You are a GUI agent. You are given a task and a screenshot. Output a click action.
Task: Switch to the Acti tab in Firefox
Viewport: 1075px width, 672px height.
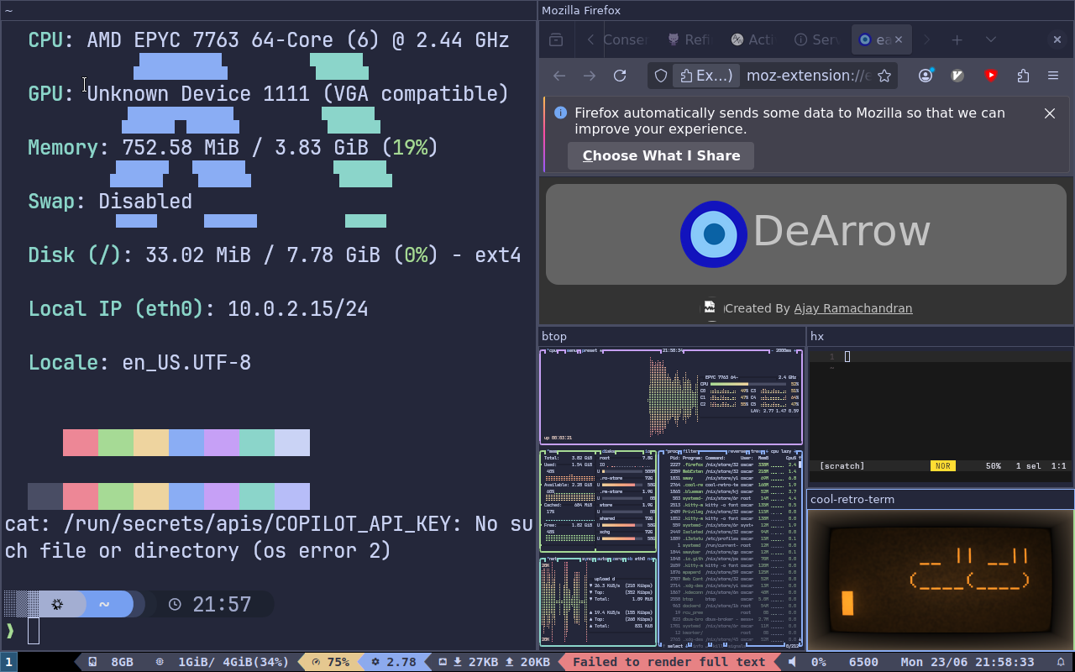[x=752, y=39]
